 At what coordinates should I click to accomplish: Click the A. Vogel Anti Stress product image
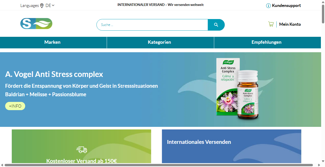[x=238, y=89]
